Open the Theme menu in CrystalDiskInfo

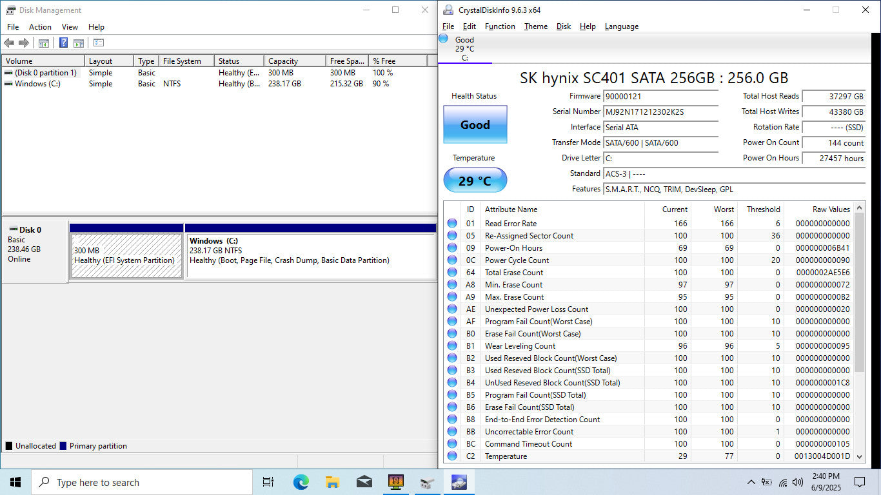click(x=535, y=26)
